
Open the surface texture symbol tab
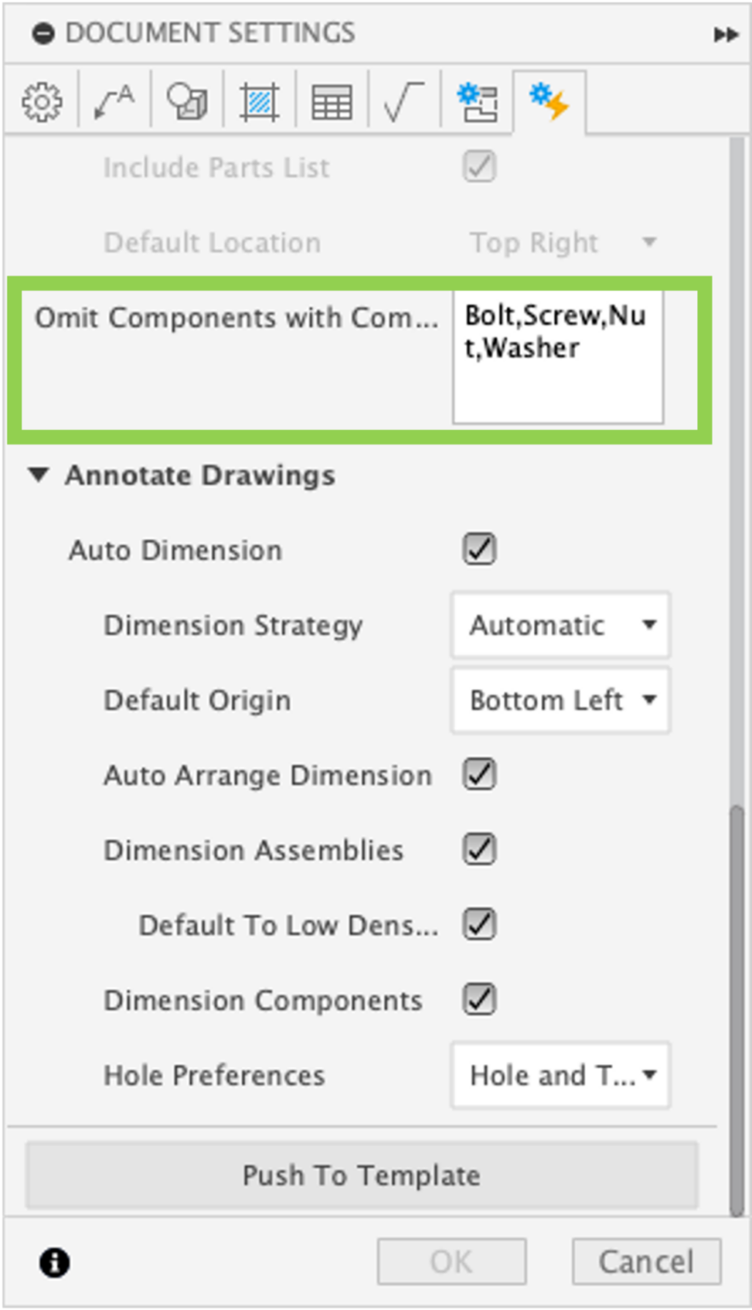click(x=404, y=102)
